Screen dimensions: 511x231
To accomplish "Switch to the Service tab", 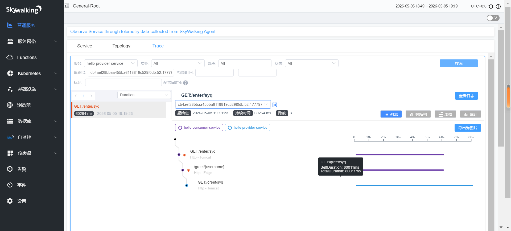I will coord(85,46).
